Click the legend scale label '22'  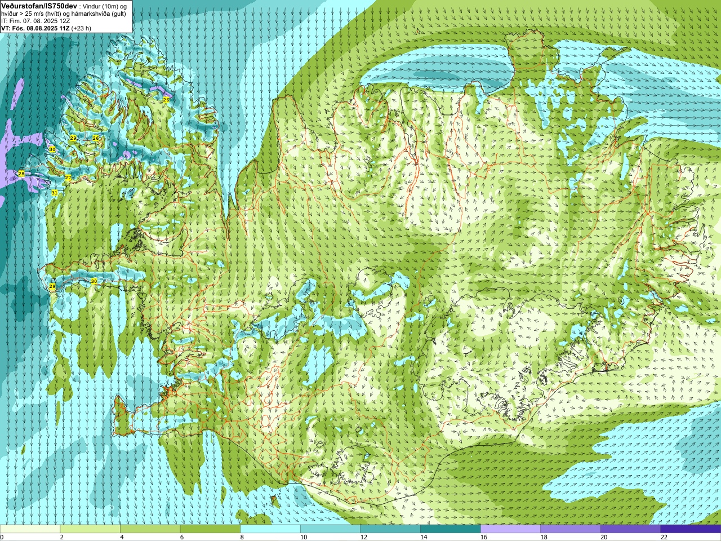(664, 537)
